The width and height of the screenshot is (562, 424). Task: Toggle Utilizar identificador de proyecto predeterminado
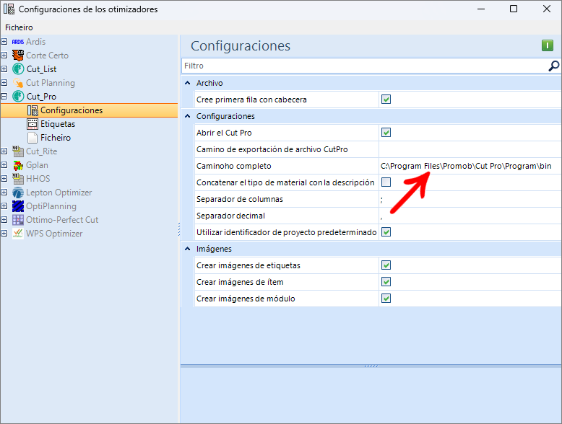click(x=386, y=232)
